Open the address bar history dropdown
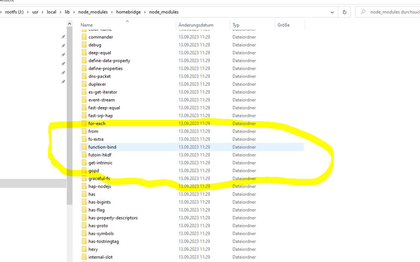This screenshot has height=262, width=420. click(332, 12)
